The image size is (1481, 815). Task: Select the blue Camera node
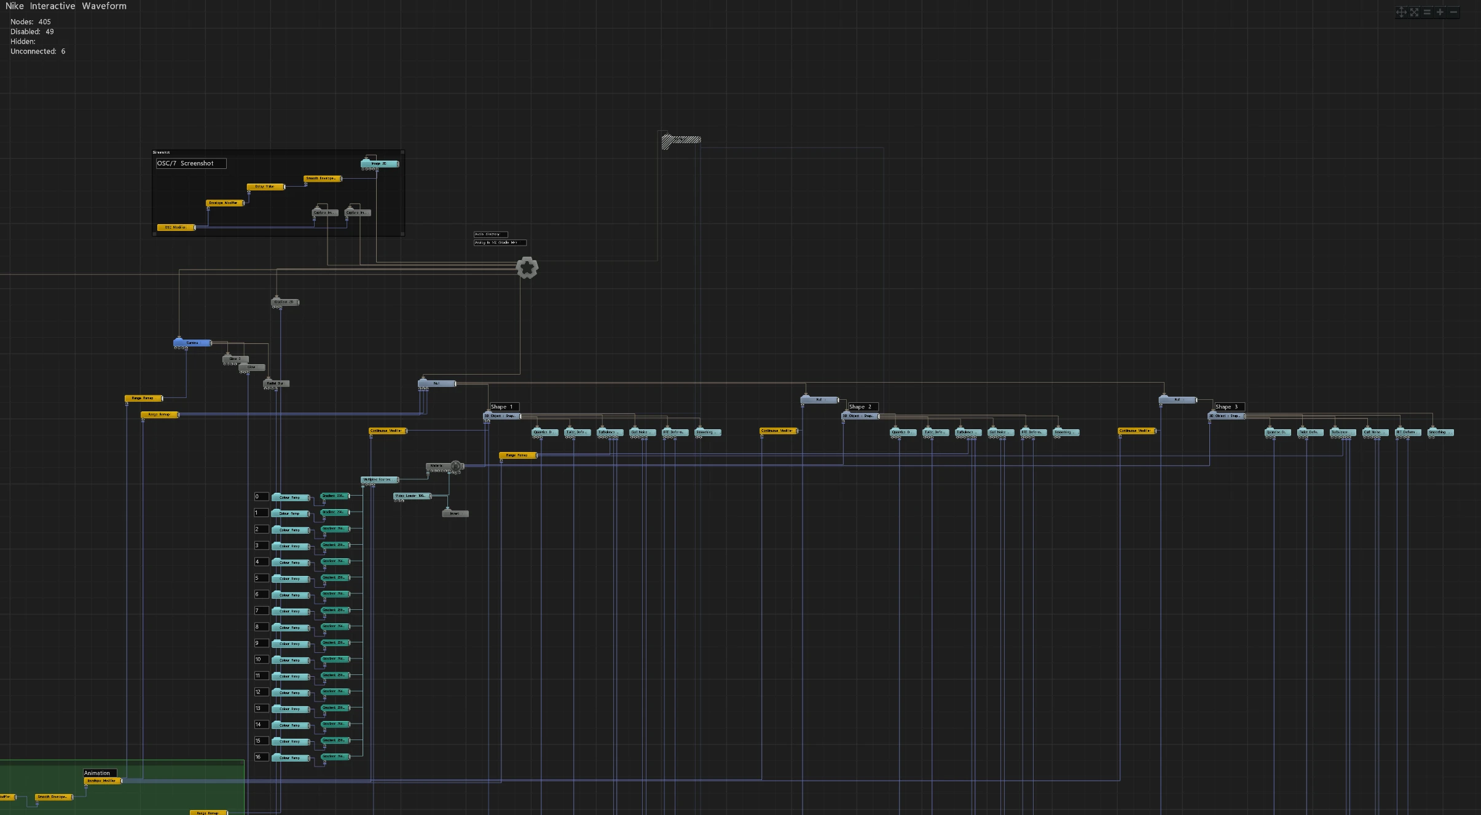click(192, 343)
